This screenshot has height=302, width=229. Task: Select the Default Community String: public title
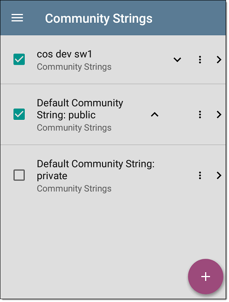[x=80, y=109]
